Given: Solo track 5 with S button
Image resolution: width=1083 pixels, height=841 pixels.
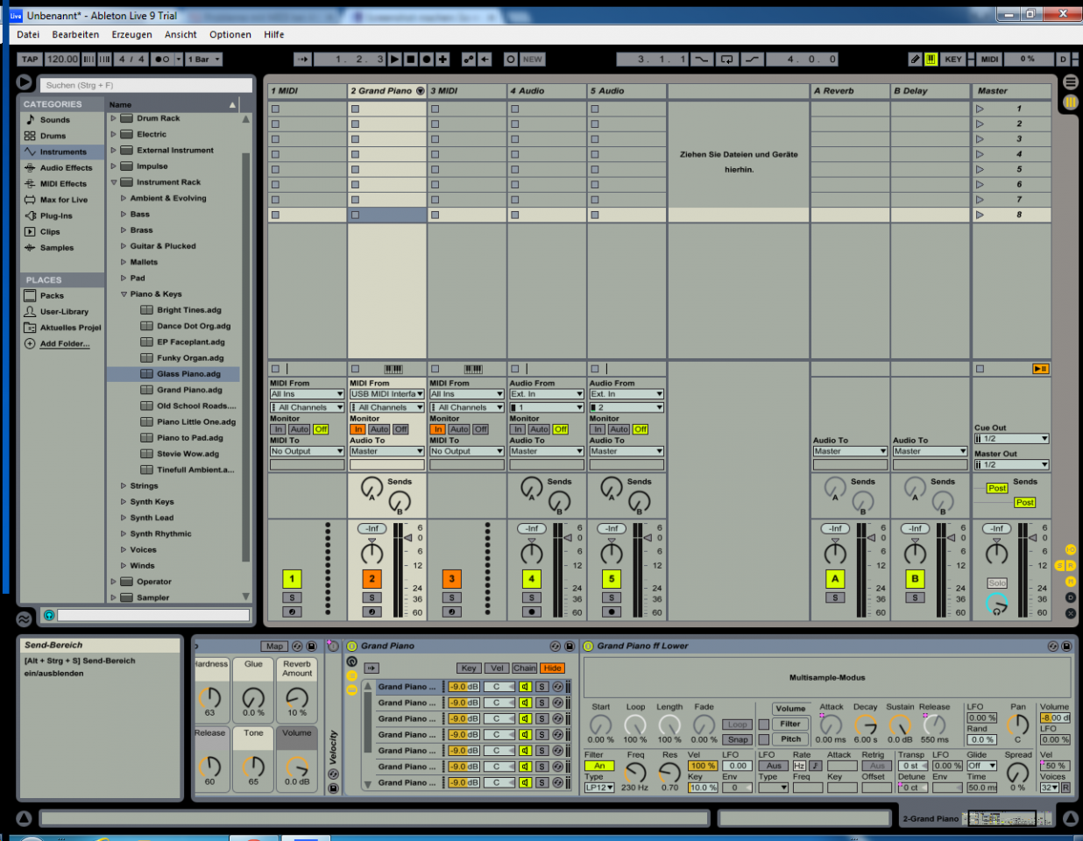Looking at the screenshot, I should [611, 598].
